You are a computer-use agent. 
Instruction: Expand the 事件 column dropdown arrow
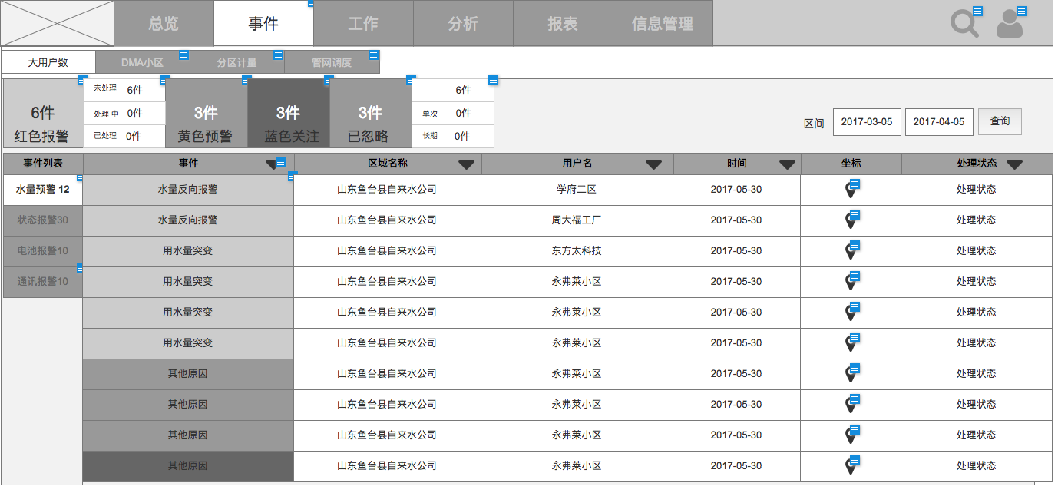coord(270,164)
